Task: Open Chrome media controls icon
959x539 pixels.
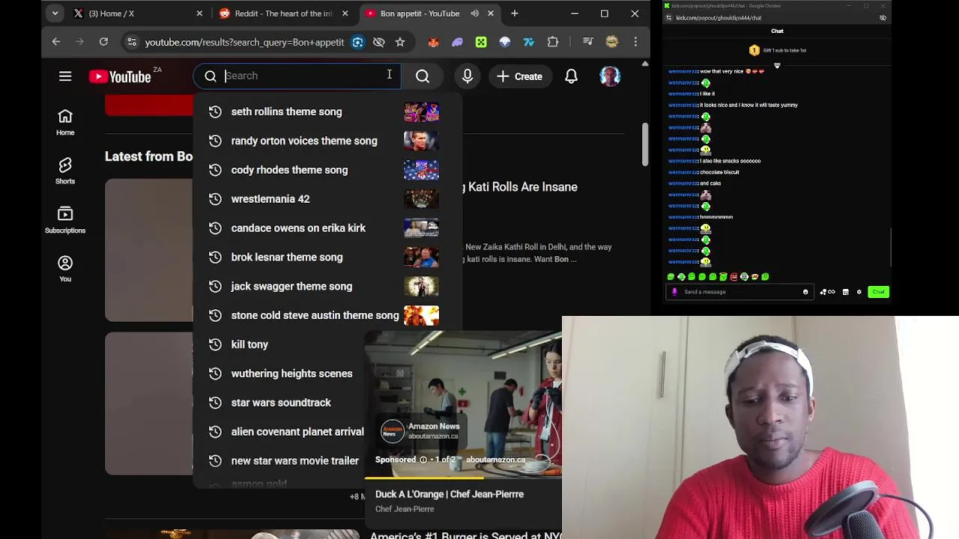Action: pos(588,42)
